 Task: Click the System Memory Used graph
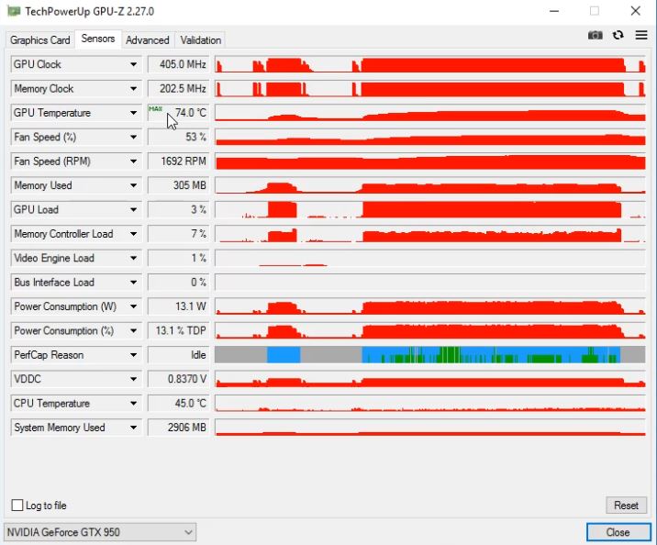pyautogui.click(x=430, y=428)
